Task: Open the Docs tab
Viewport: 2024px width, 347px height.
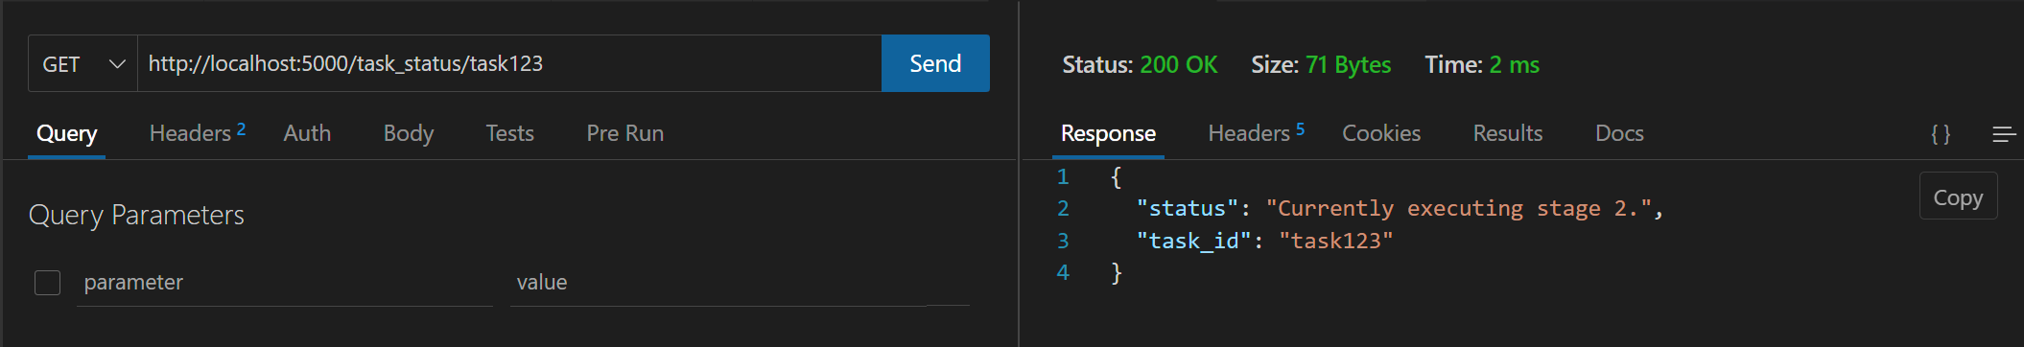Action: [1619, 133]
